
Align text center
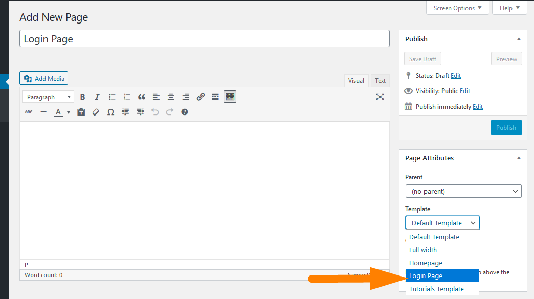pyautogui.click(x=171, y=97)
